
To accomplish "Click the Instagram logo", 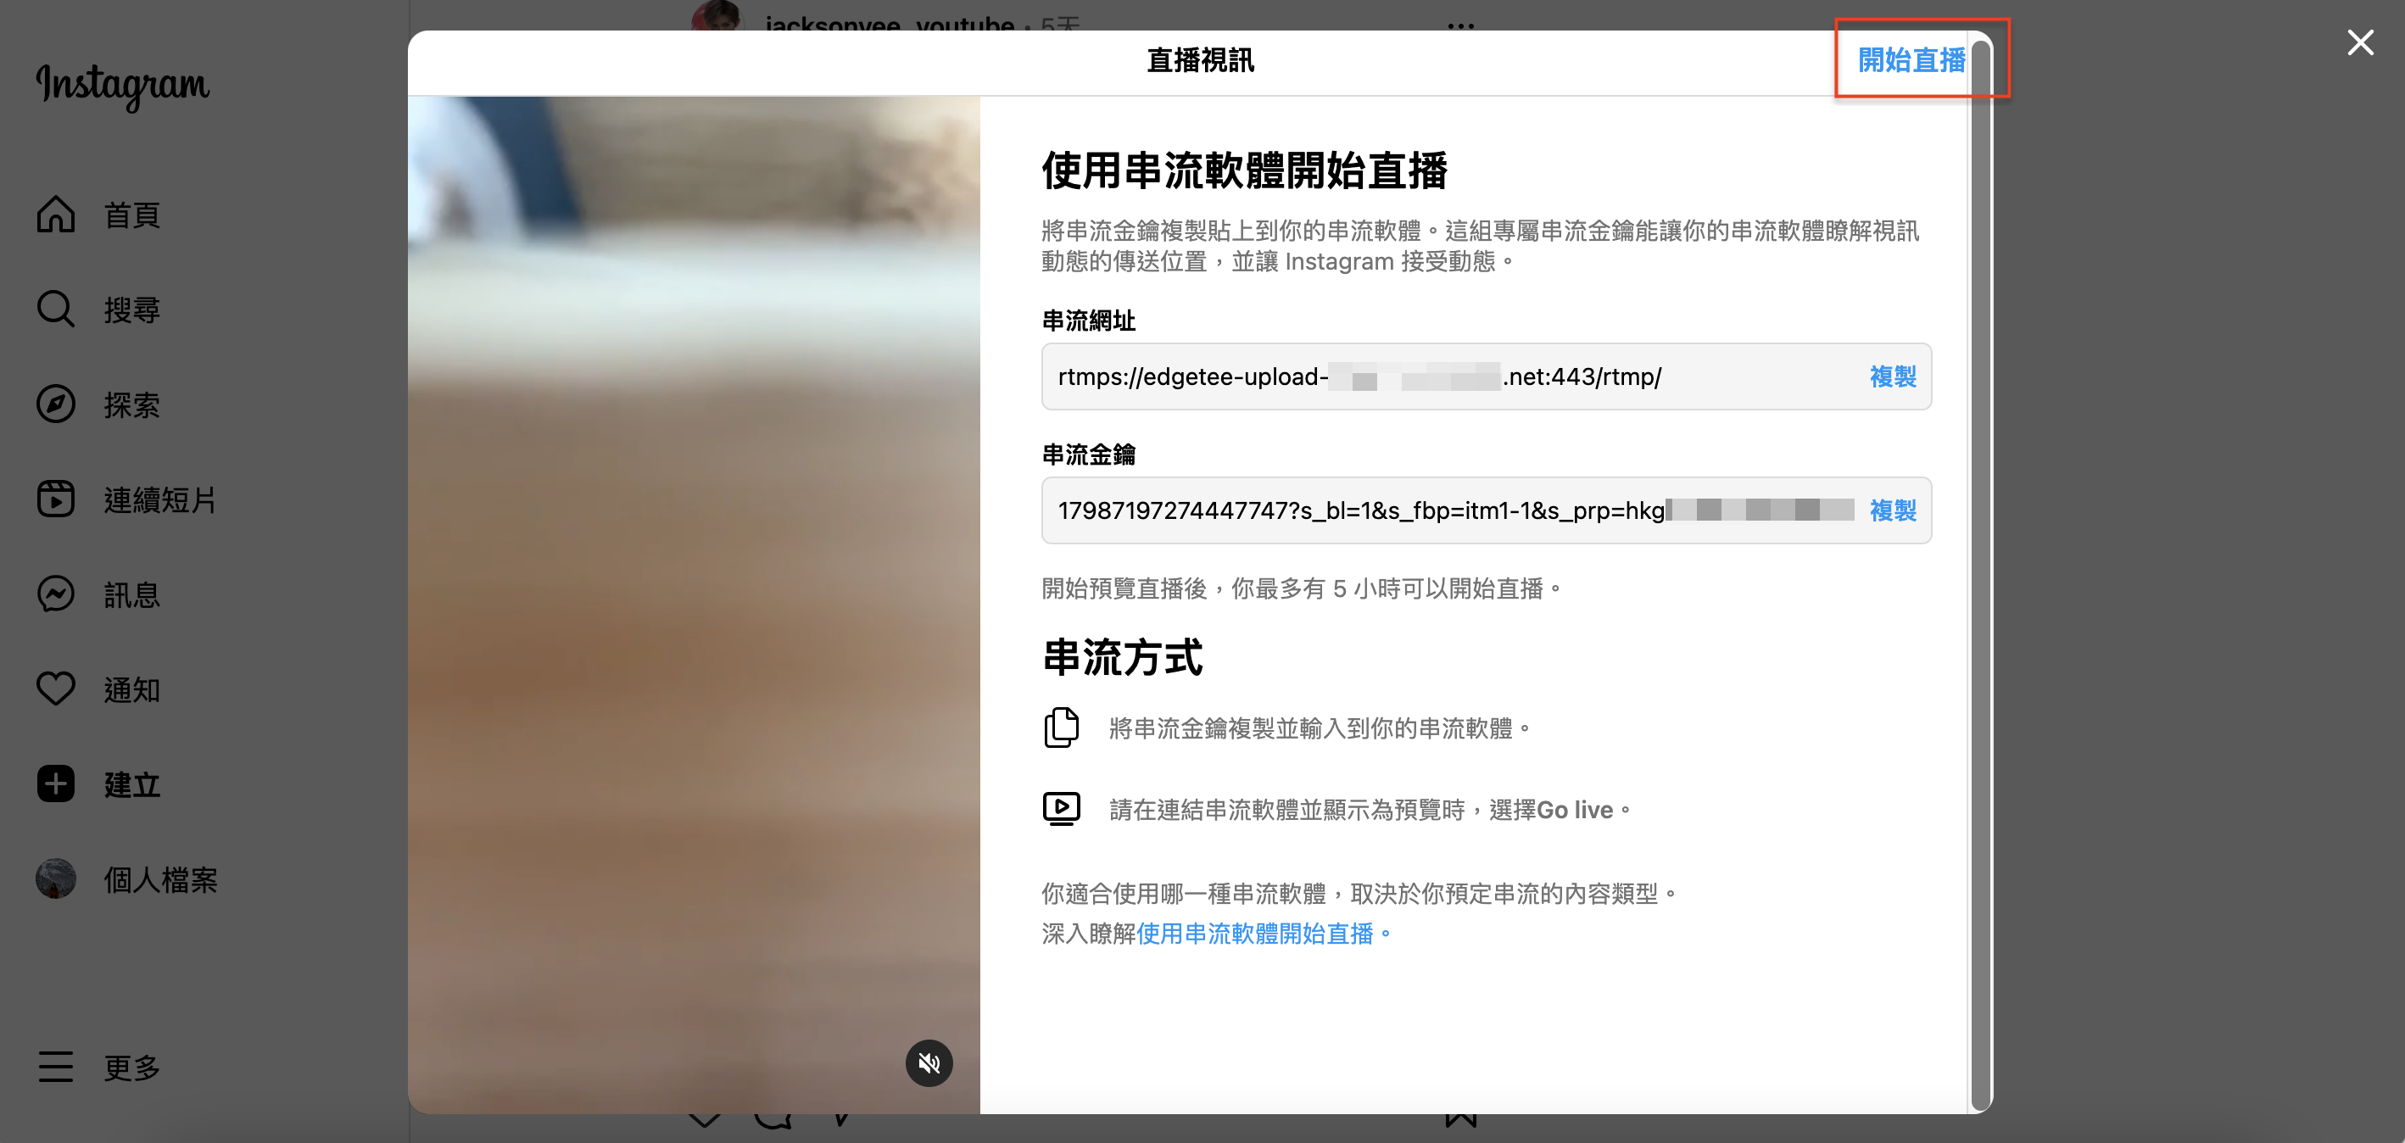I will [x=122, y=86].
